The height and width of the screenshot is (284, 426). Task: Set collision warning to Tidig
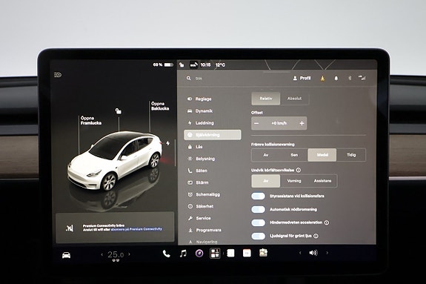[x=351, y=155]
